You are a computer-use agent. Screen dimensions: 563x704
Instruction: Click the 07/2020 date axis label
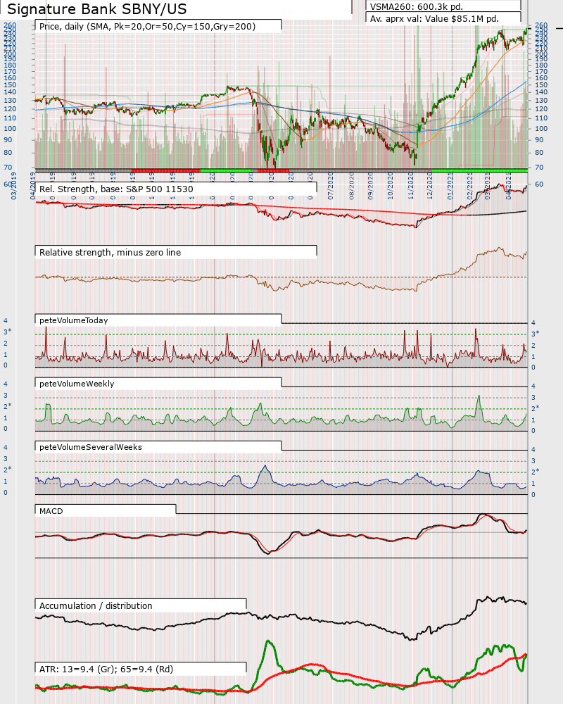pos(331,185)
